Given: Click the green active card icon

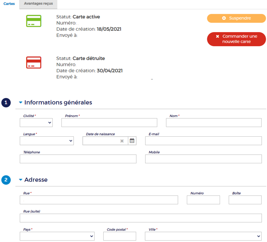Looking at the screenshot, I should [x=34, y=21].
